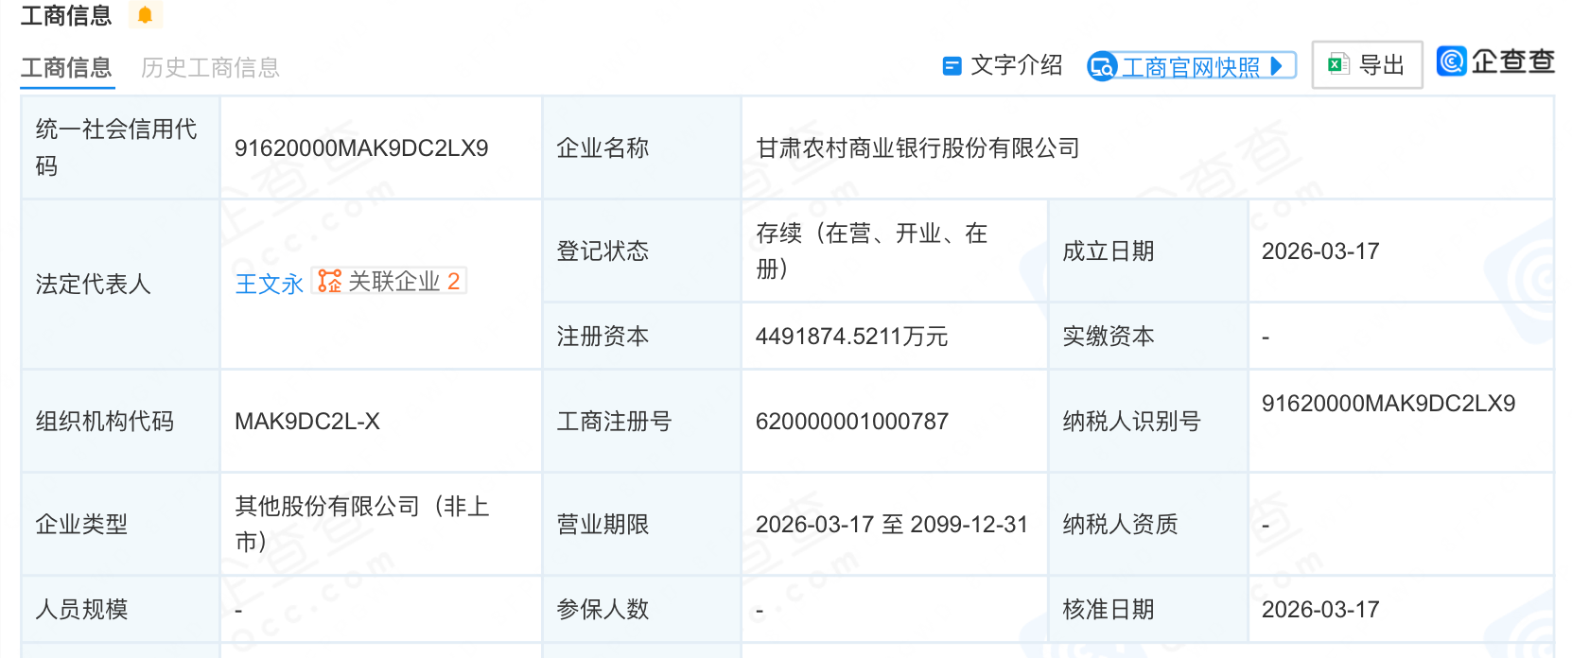Click the blue 文字介绍 icon
Screen dimensions: 1572x658
(952, 66)
